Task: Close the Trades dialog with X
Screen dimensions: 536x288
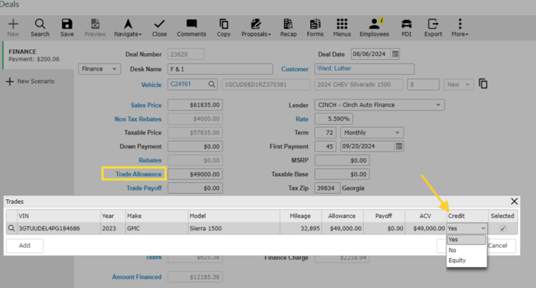Action: coord(514,202)
